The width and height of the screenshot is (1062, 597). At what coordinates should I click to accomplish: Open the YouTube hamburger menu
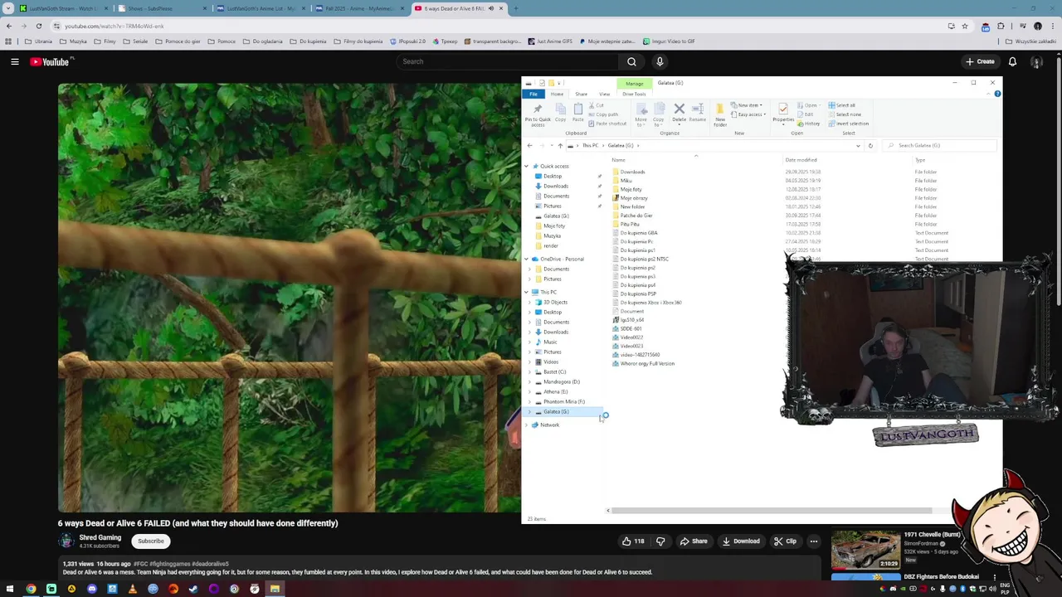coord(14,61)
